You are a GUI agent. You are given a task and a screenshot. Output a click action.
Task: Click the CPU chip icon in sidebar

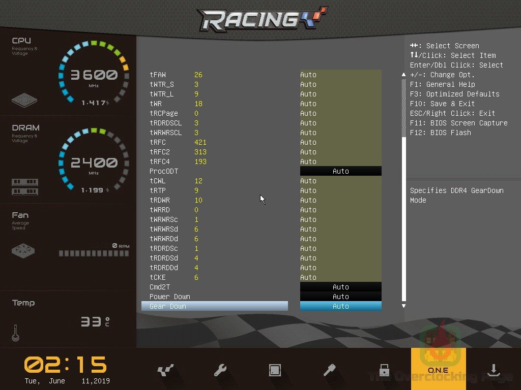click(24, 101)
